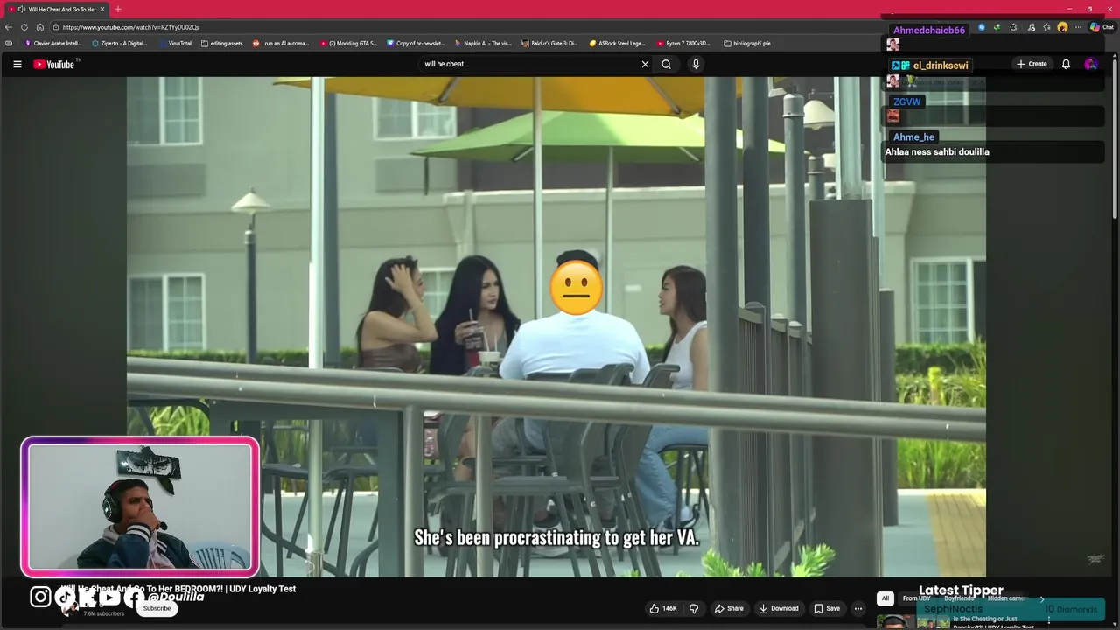Open options dots for recommended video

1049,620
